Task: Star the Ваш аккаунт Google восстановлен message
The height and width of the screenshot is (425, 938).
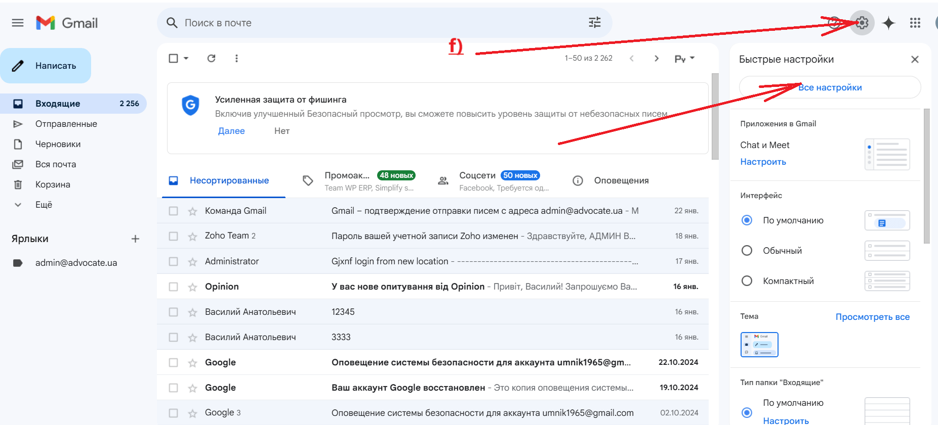Action: click(192, 388)
